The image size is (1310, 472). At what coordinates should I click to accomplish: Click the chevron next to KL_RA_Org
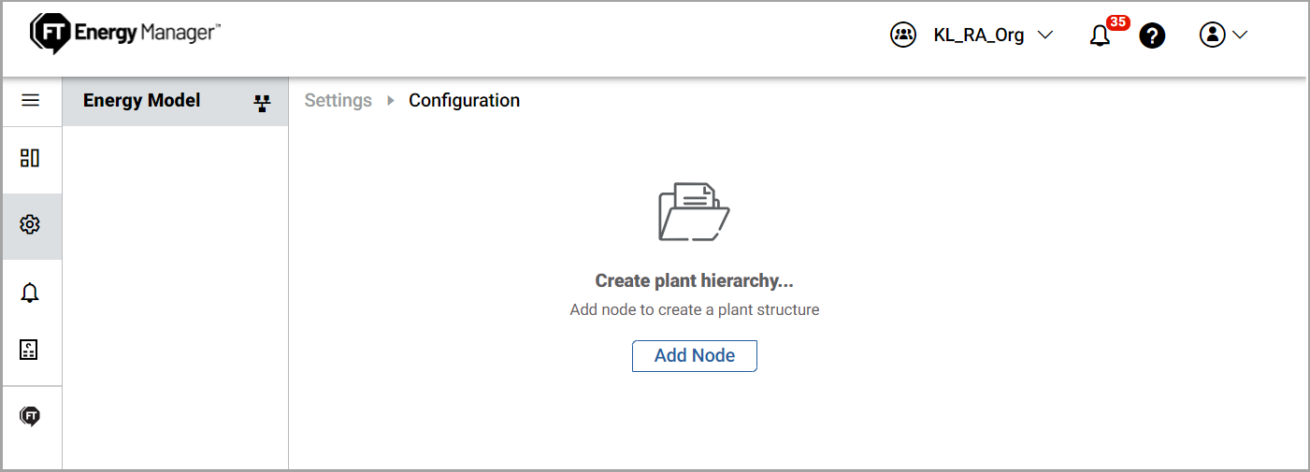[x=1045, y=36]
